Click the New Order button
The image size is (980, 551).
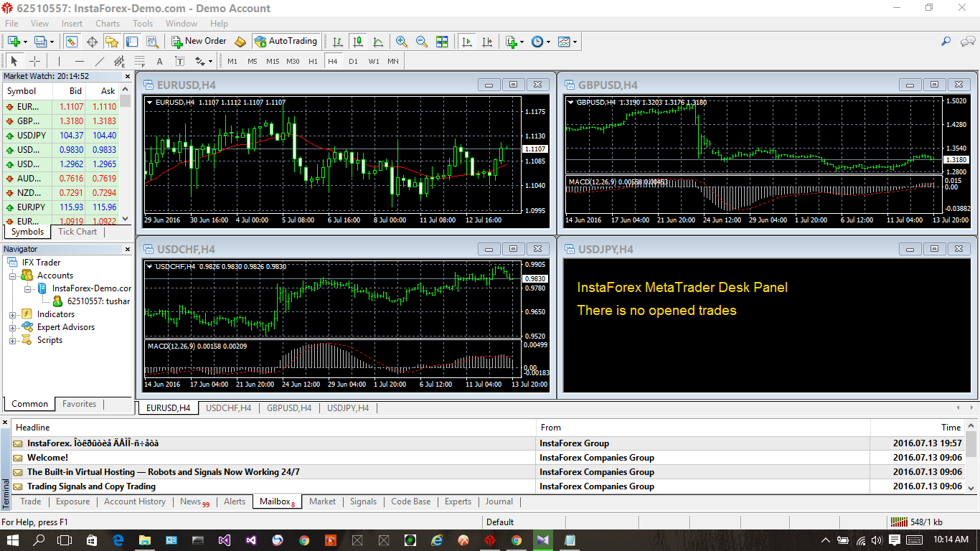[199, 42]
